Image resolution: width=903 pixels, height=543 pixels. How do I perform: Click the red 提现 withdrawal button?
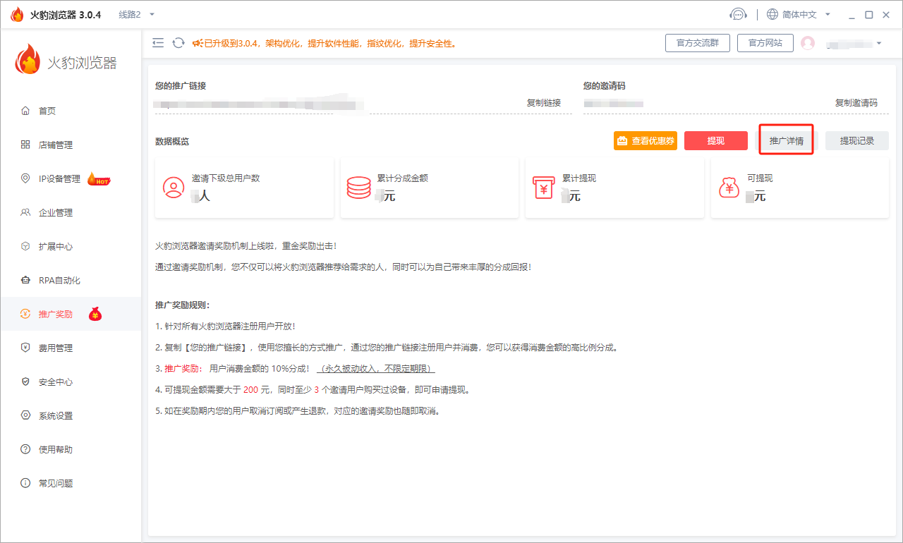(715, 140)
